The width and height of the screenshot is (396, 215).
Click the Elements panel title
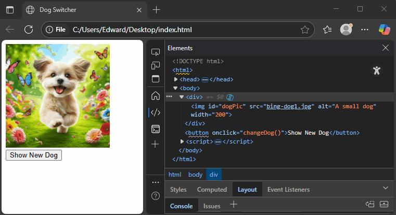180,48
